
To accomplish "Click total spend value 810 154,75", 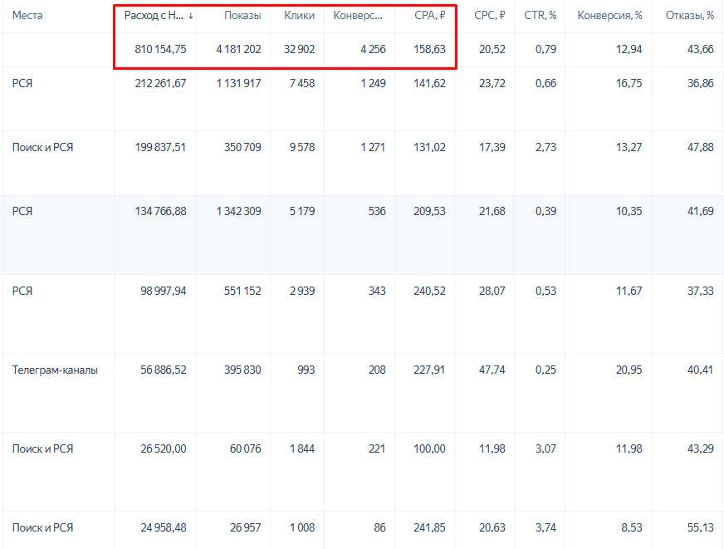I will pyautogui.click(x=161, y=49).
